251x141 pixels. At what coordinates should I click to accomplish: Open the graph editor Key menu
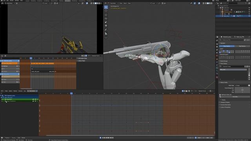25,91
